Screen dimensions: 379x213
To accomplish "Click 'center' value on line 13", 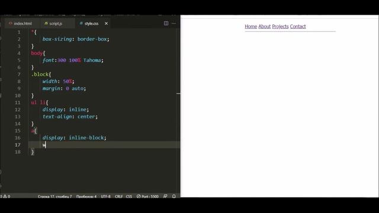I will pyautogui.click(x=86, y=117).
